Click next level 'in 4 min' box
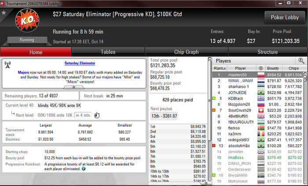This screenshot has width=308, height=186. (x=83, y=115)
